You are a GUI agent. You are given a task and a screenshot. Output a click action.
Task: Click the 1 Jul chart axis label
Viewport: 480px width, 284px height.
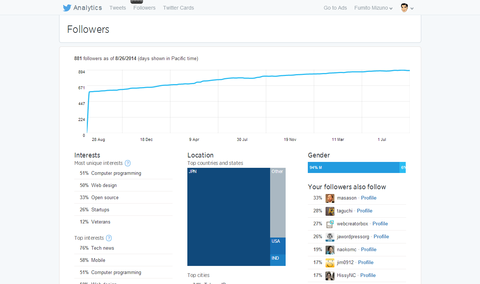coord(382,140)
